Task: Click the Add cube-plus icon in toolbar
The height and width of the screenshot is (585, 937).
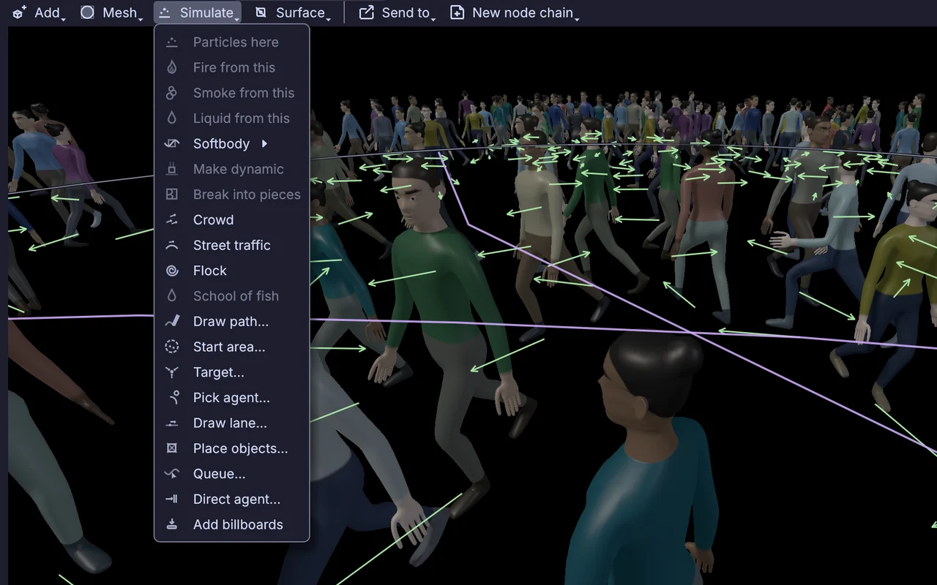Action: click(20, 12)
